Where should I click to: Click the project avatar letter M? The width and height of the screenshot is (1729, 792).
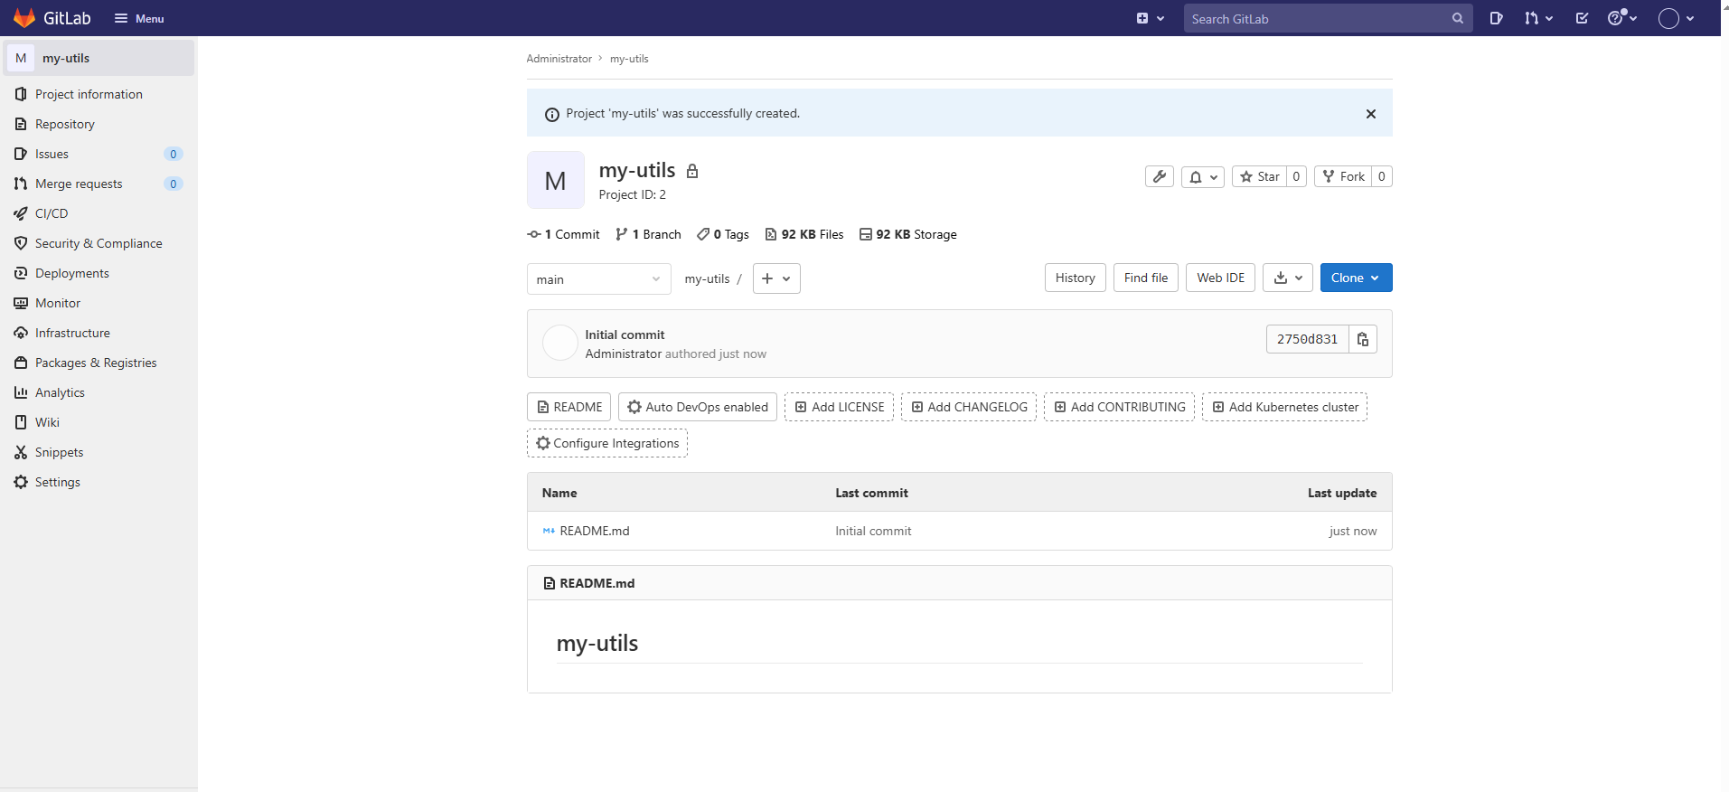tap(556, 180)
